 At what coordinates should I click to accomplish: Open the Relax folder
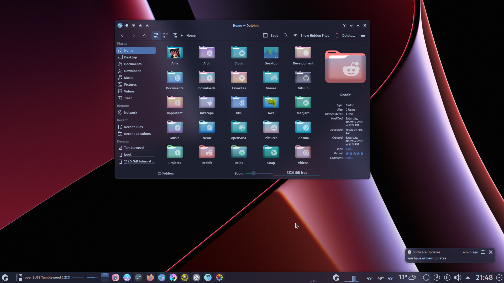pos(239,155)
